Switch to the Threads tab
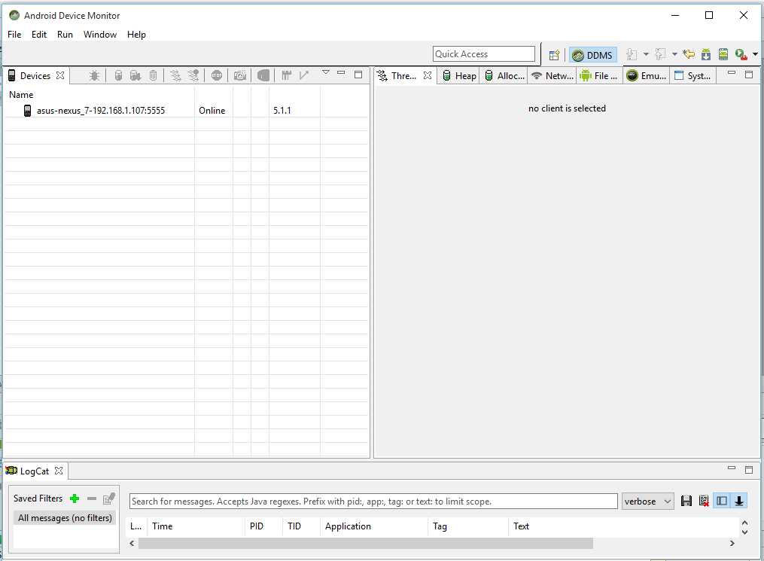Image resolution: width=764 pixels, height=561 pixels. click(x=403, y=76)
